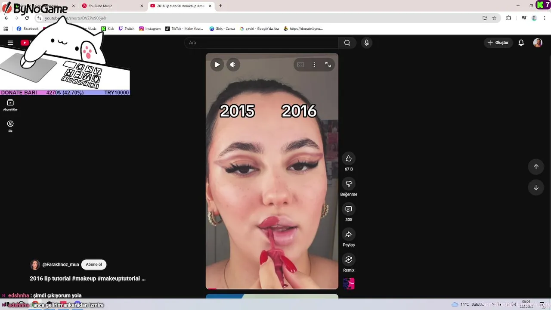Open the Giriş - Canva bookmark
Image resolution: width=551 pixels, height=310 pixels.
[x=222, y=29]
